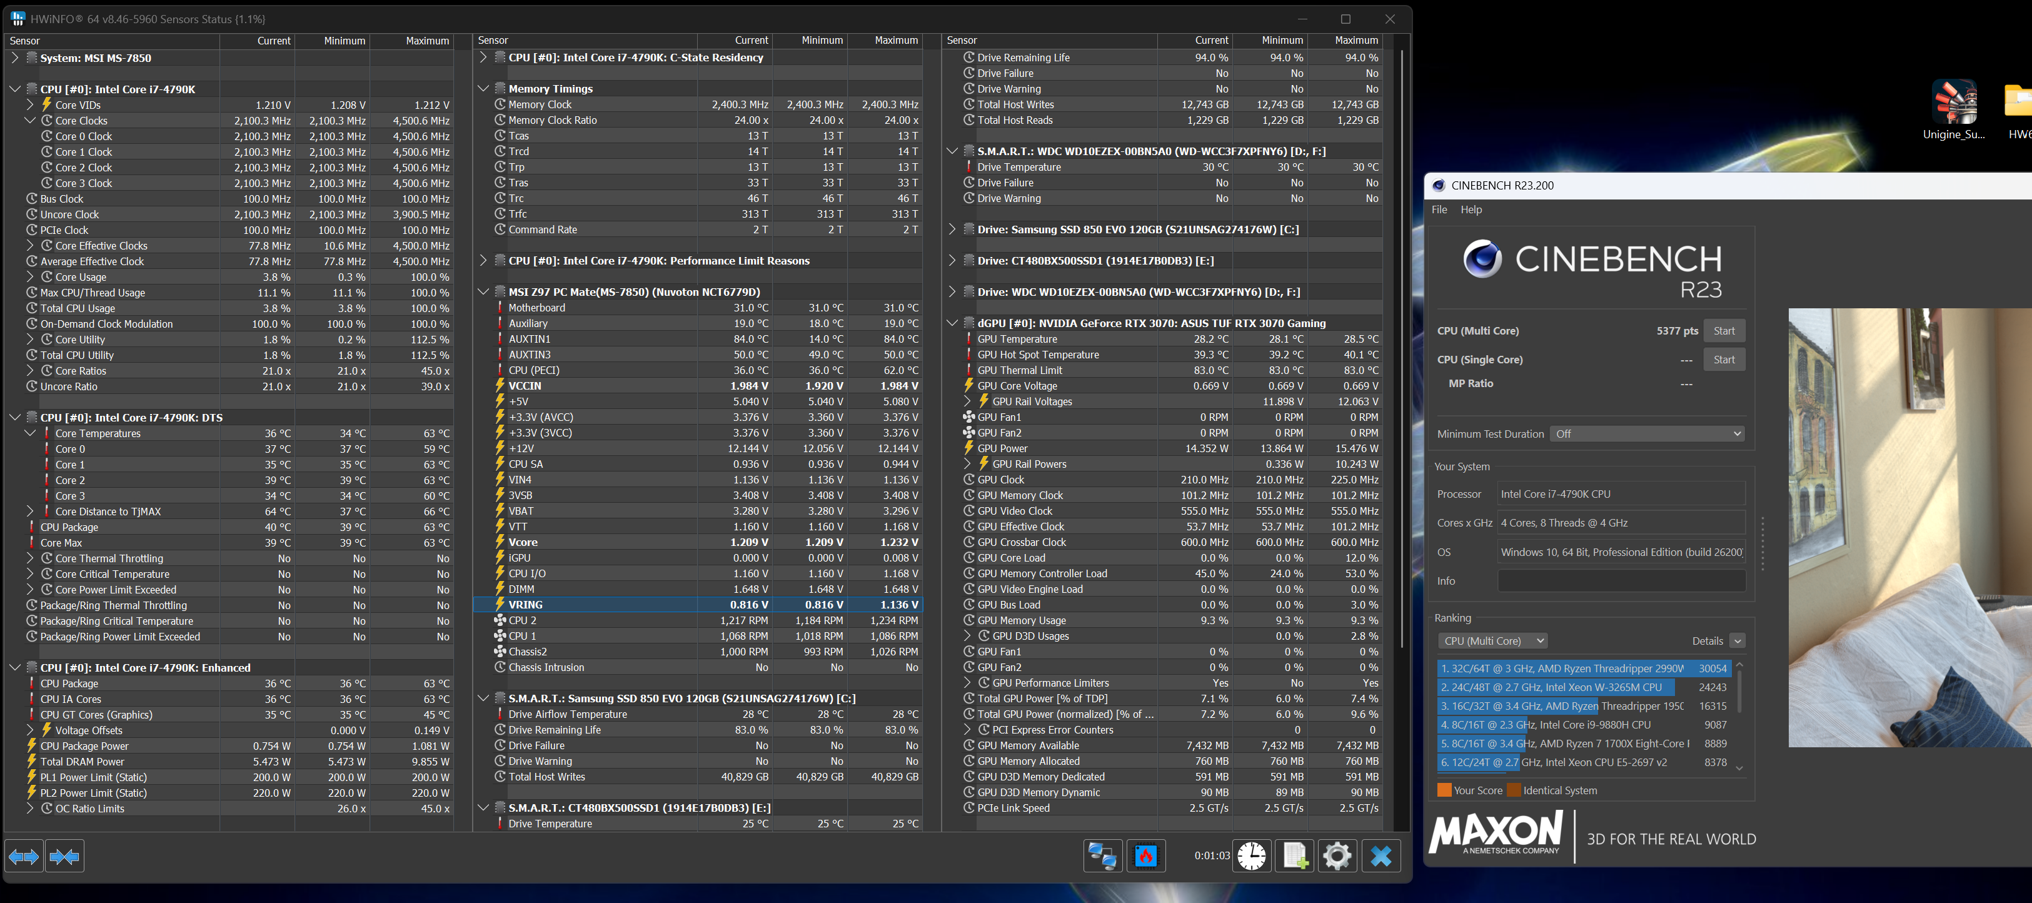Expand the GPU Rail Voltages group
2032x903 pixels.
click(x=968, y=401)
